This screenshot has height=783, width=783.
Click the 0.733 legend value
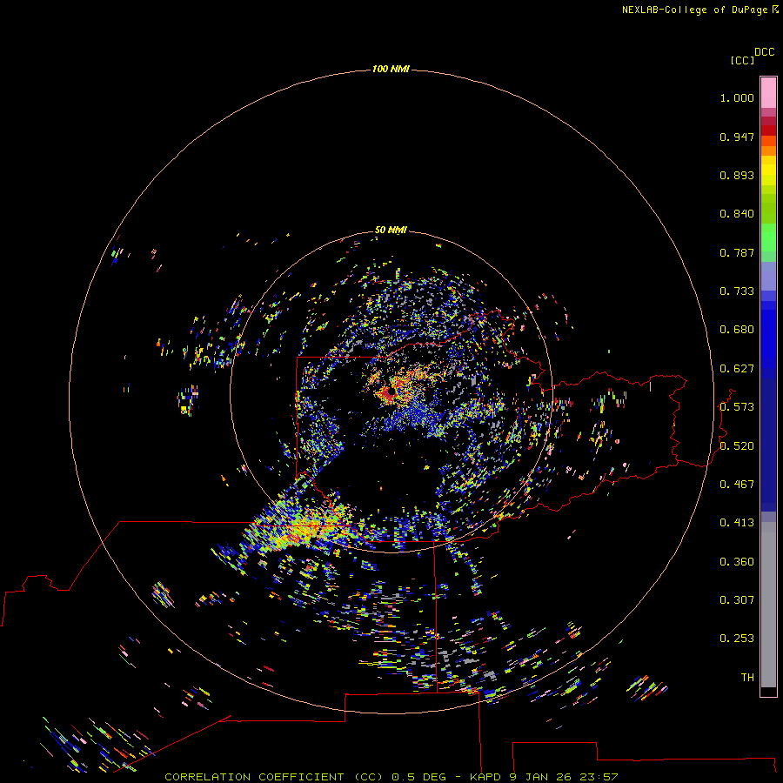point(737,291)
